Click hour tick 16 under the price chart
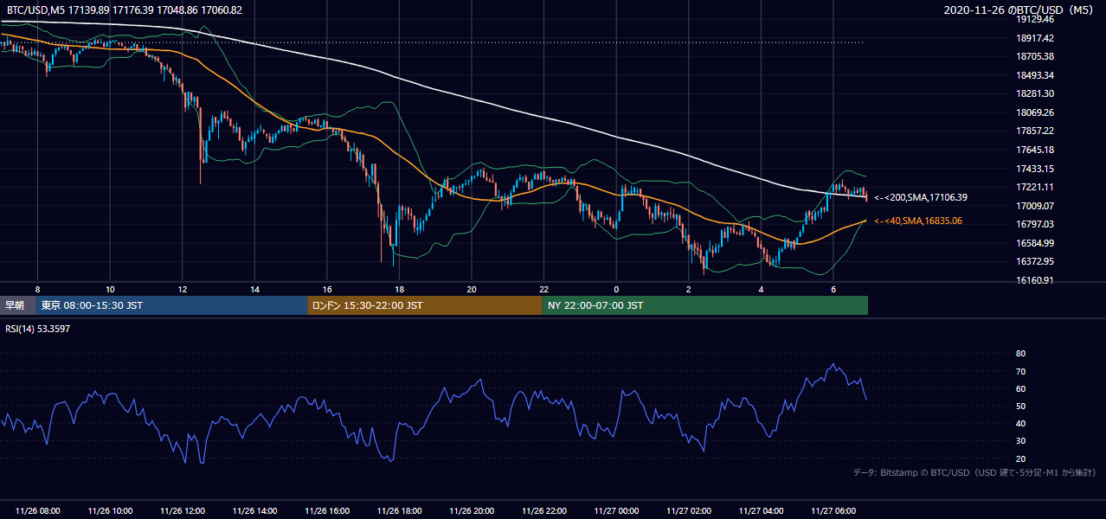The image size is (1106, 519). 327,290
